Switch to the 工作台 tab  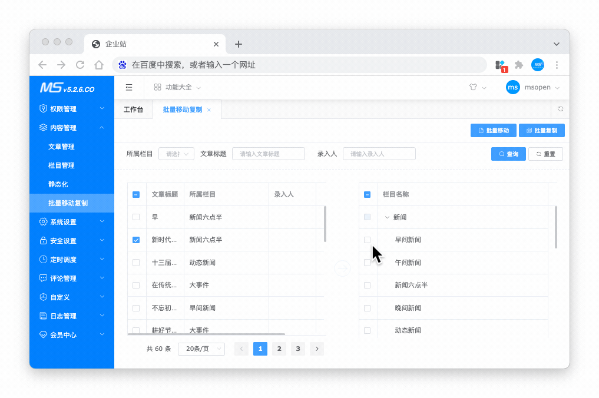133,110
